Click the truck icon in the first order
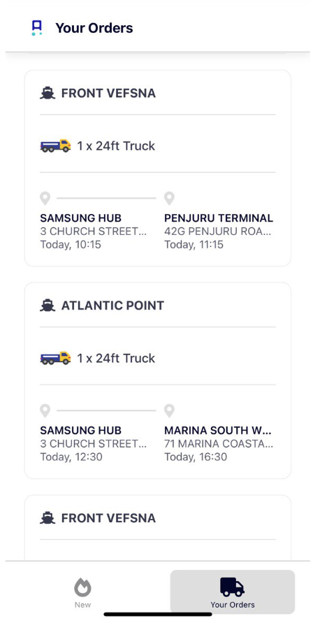 [x=56, y=146]
